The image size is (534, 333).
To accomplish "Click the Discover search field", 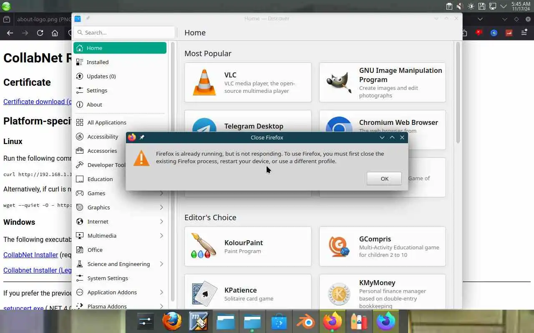I will (124, 32).
